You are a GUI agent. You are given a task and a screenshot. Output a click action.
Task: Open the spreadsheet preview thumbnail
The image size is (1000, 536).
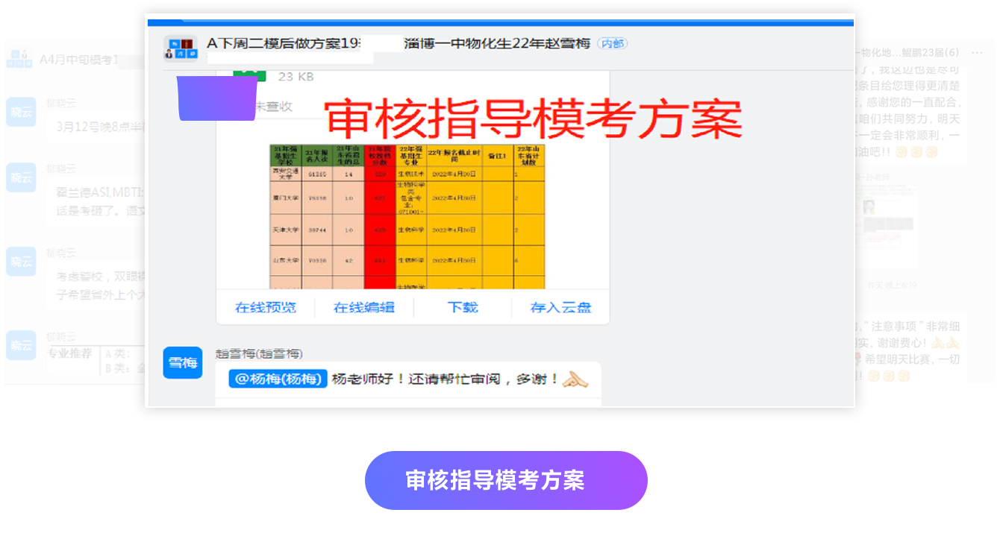[x=407, y=216]
